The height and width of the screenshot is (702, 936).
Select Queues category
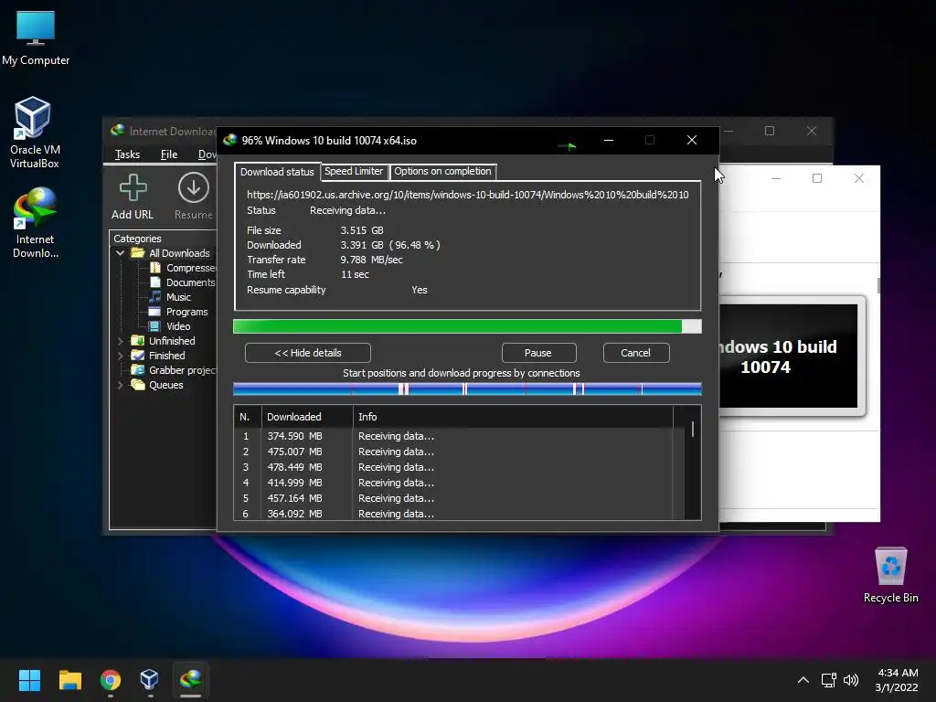point(157,385)
